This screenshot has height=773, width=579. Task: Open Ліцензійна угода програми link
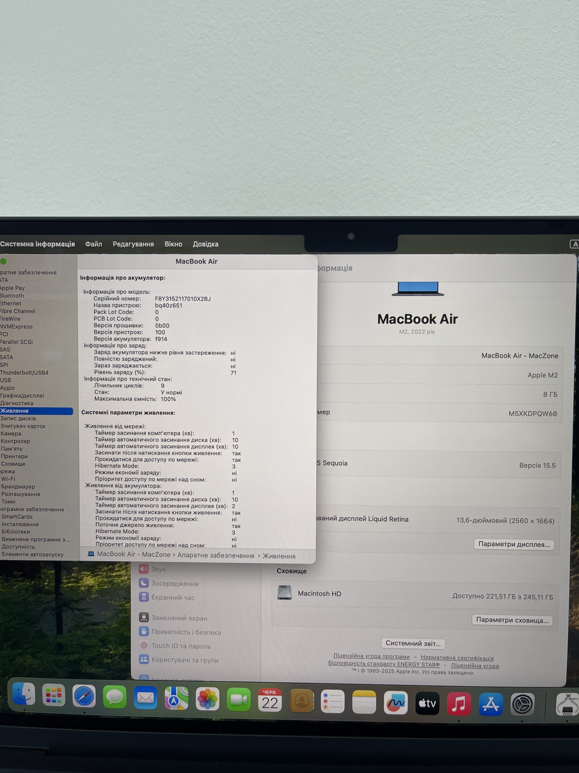[371, 656]
